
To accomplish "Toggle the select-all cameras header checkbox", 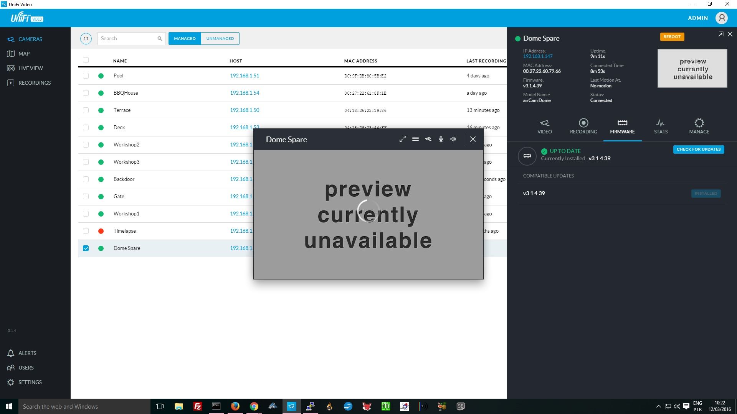I will tap(86, 60).
